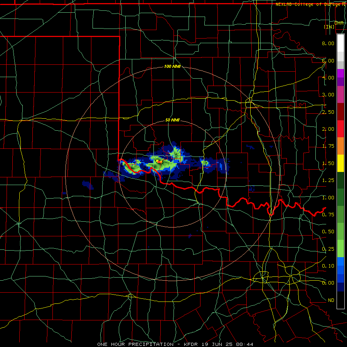Click the 8.00 value on the precipitation scale

(328, 43)
